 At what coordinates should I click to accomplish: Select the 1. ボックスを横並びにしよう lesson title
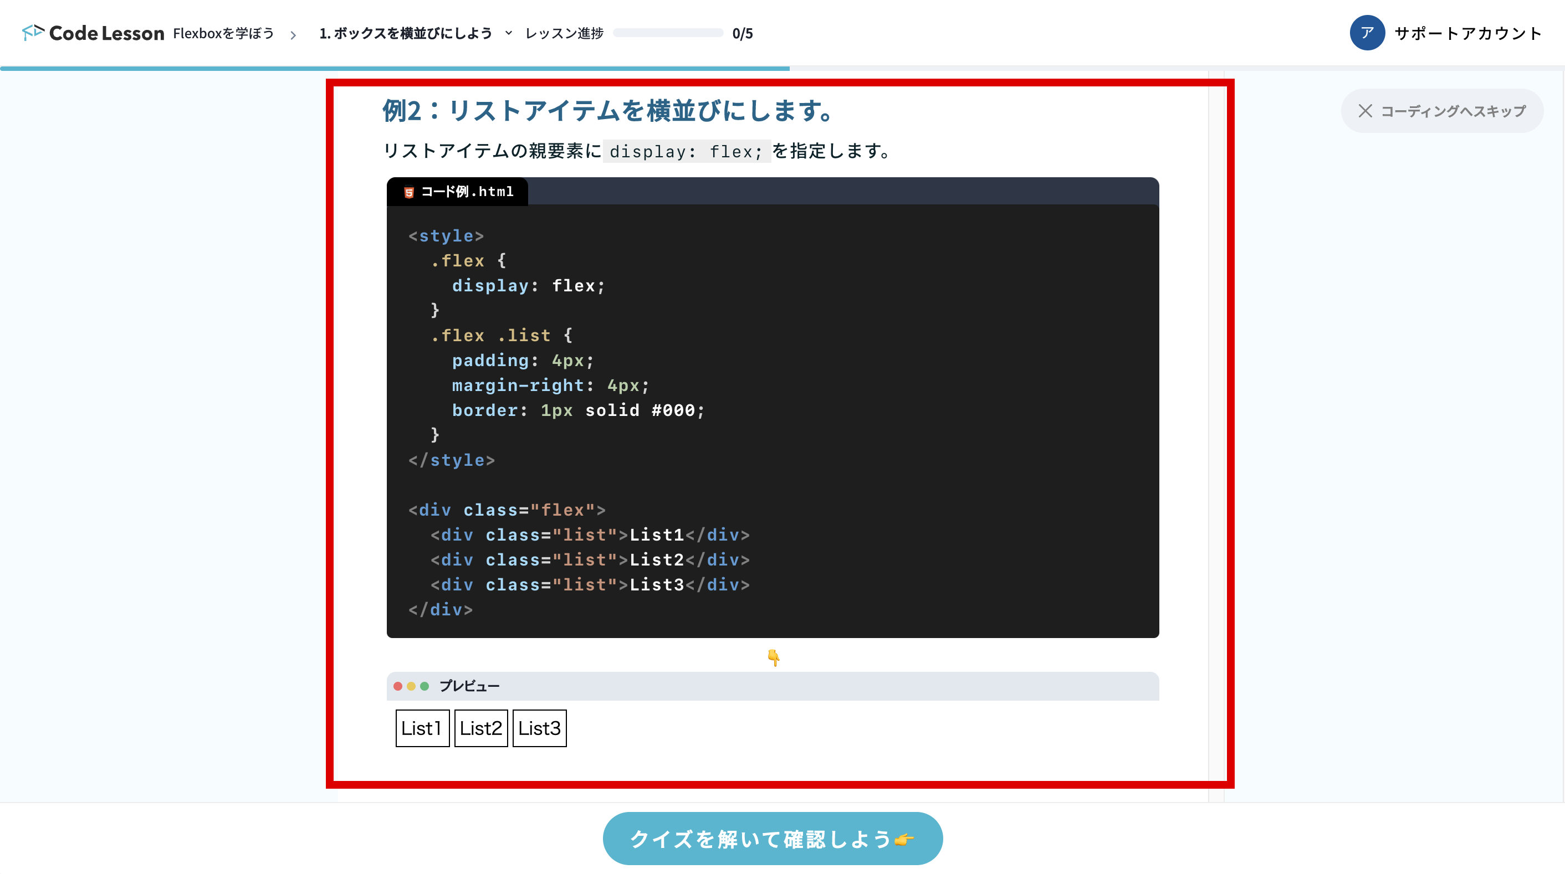tap(405, 34)
